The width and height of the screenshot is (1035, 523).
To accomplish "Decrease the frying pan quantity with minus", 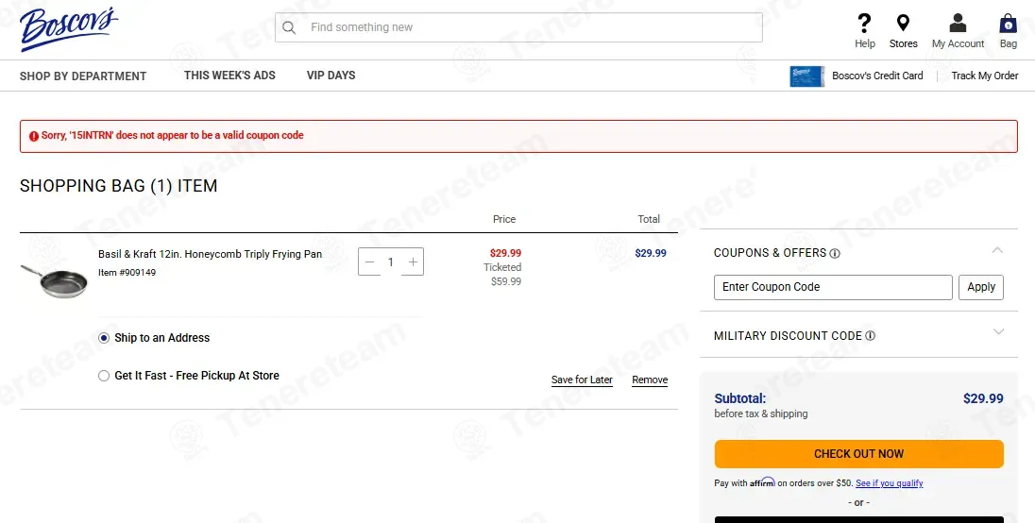I will tap(369, 261).
